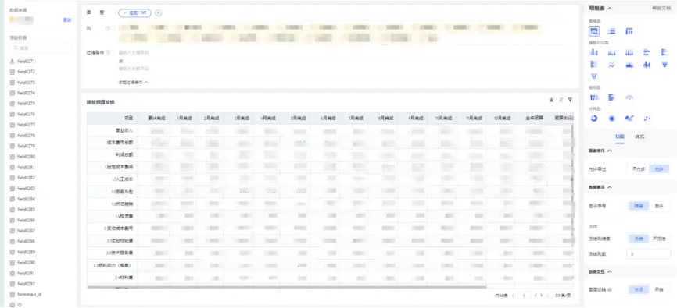Select the detail table chart icon

click(x=594, y=31)
